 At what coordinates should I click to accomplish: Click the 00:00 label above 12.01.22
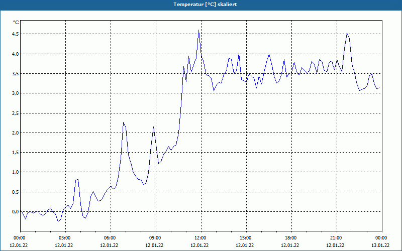click(x=19, y=238)
